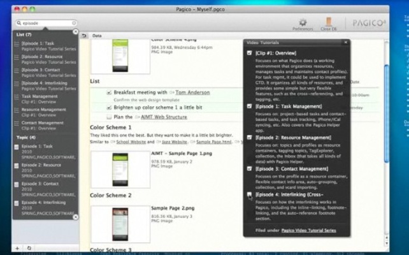Click link arrow icon before School Website
The width and height of the screenshot is (409, 255).
[x=113, y=142]
